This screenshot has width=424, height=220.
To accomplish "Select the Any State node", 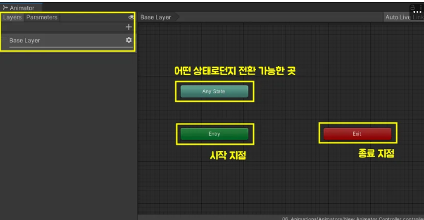I will (214, 92).
